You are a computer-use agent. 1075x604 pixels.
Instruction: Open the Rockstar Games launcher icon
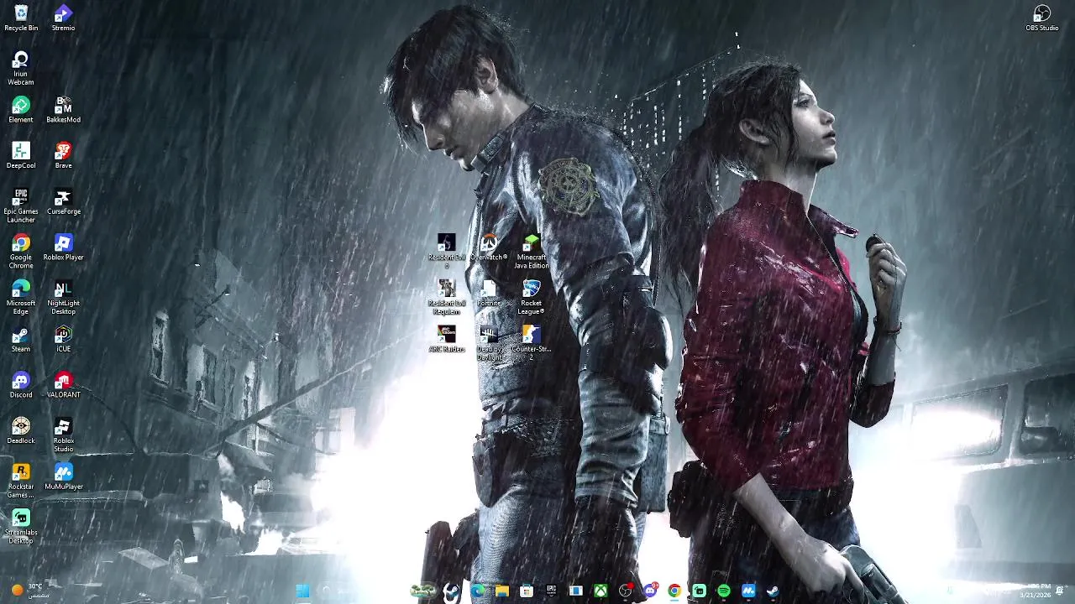[21, 482]
